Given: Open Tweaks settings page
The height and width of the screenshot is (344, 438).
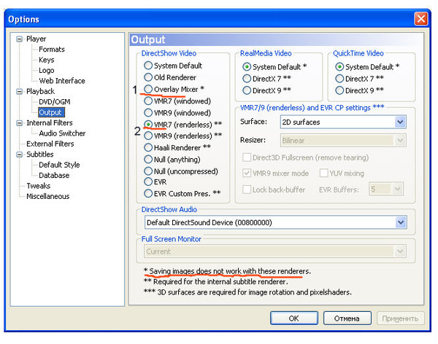Looking at the screenshot, I should tap(38, 186).
